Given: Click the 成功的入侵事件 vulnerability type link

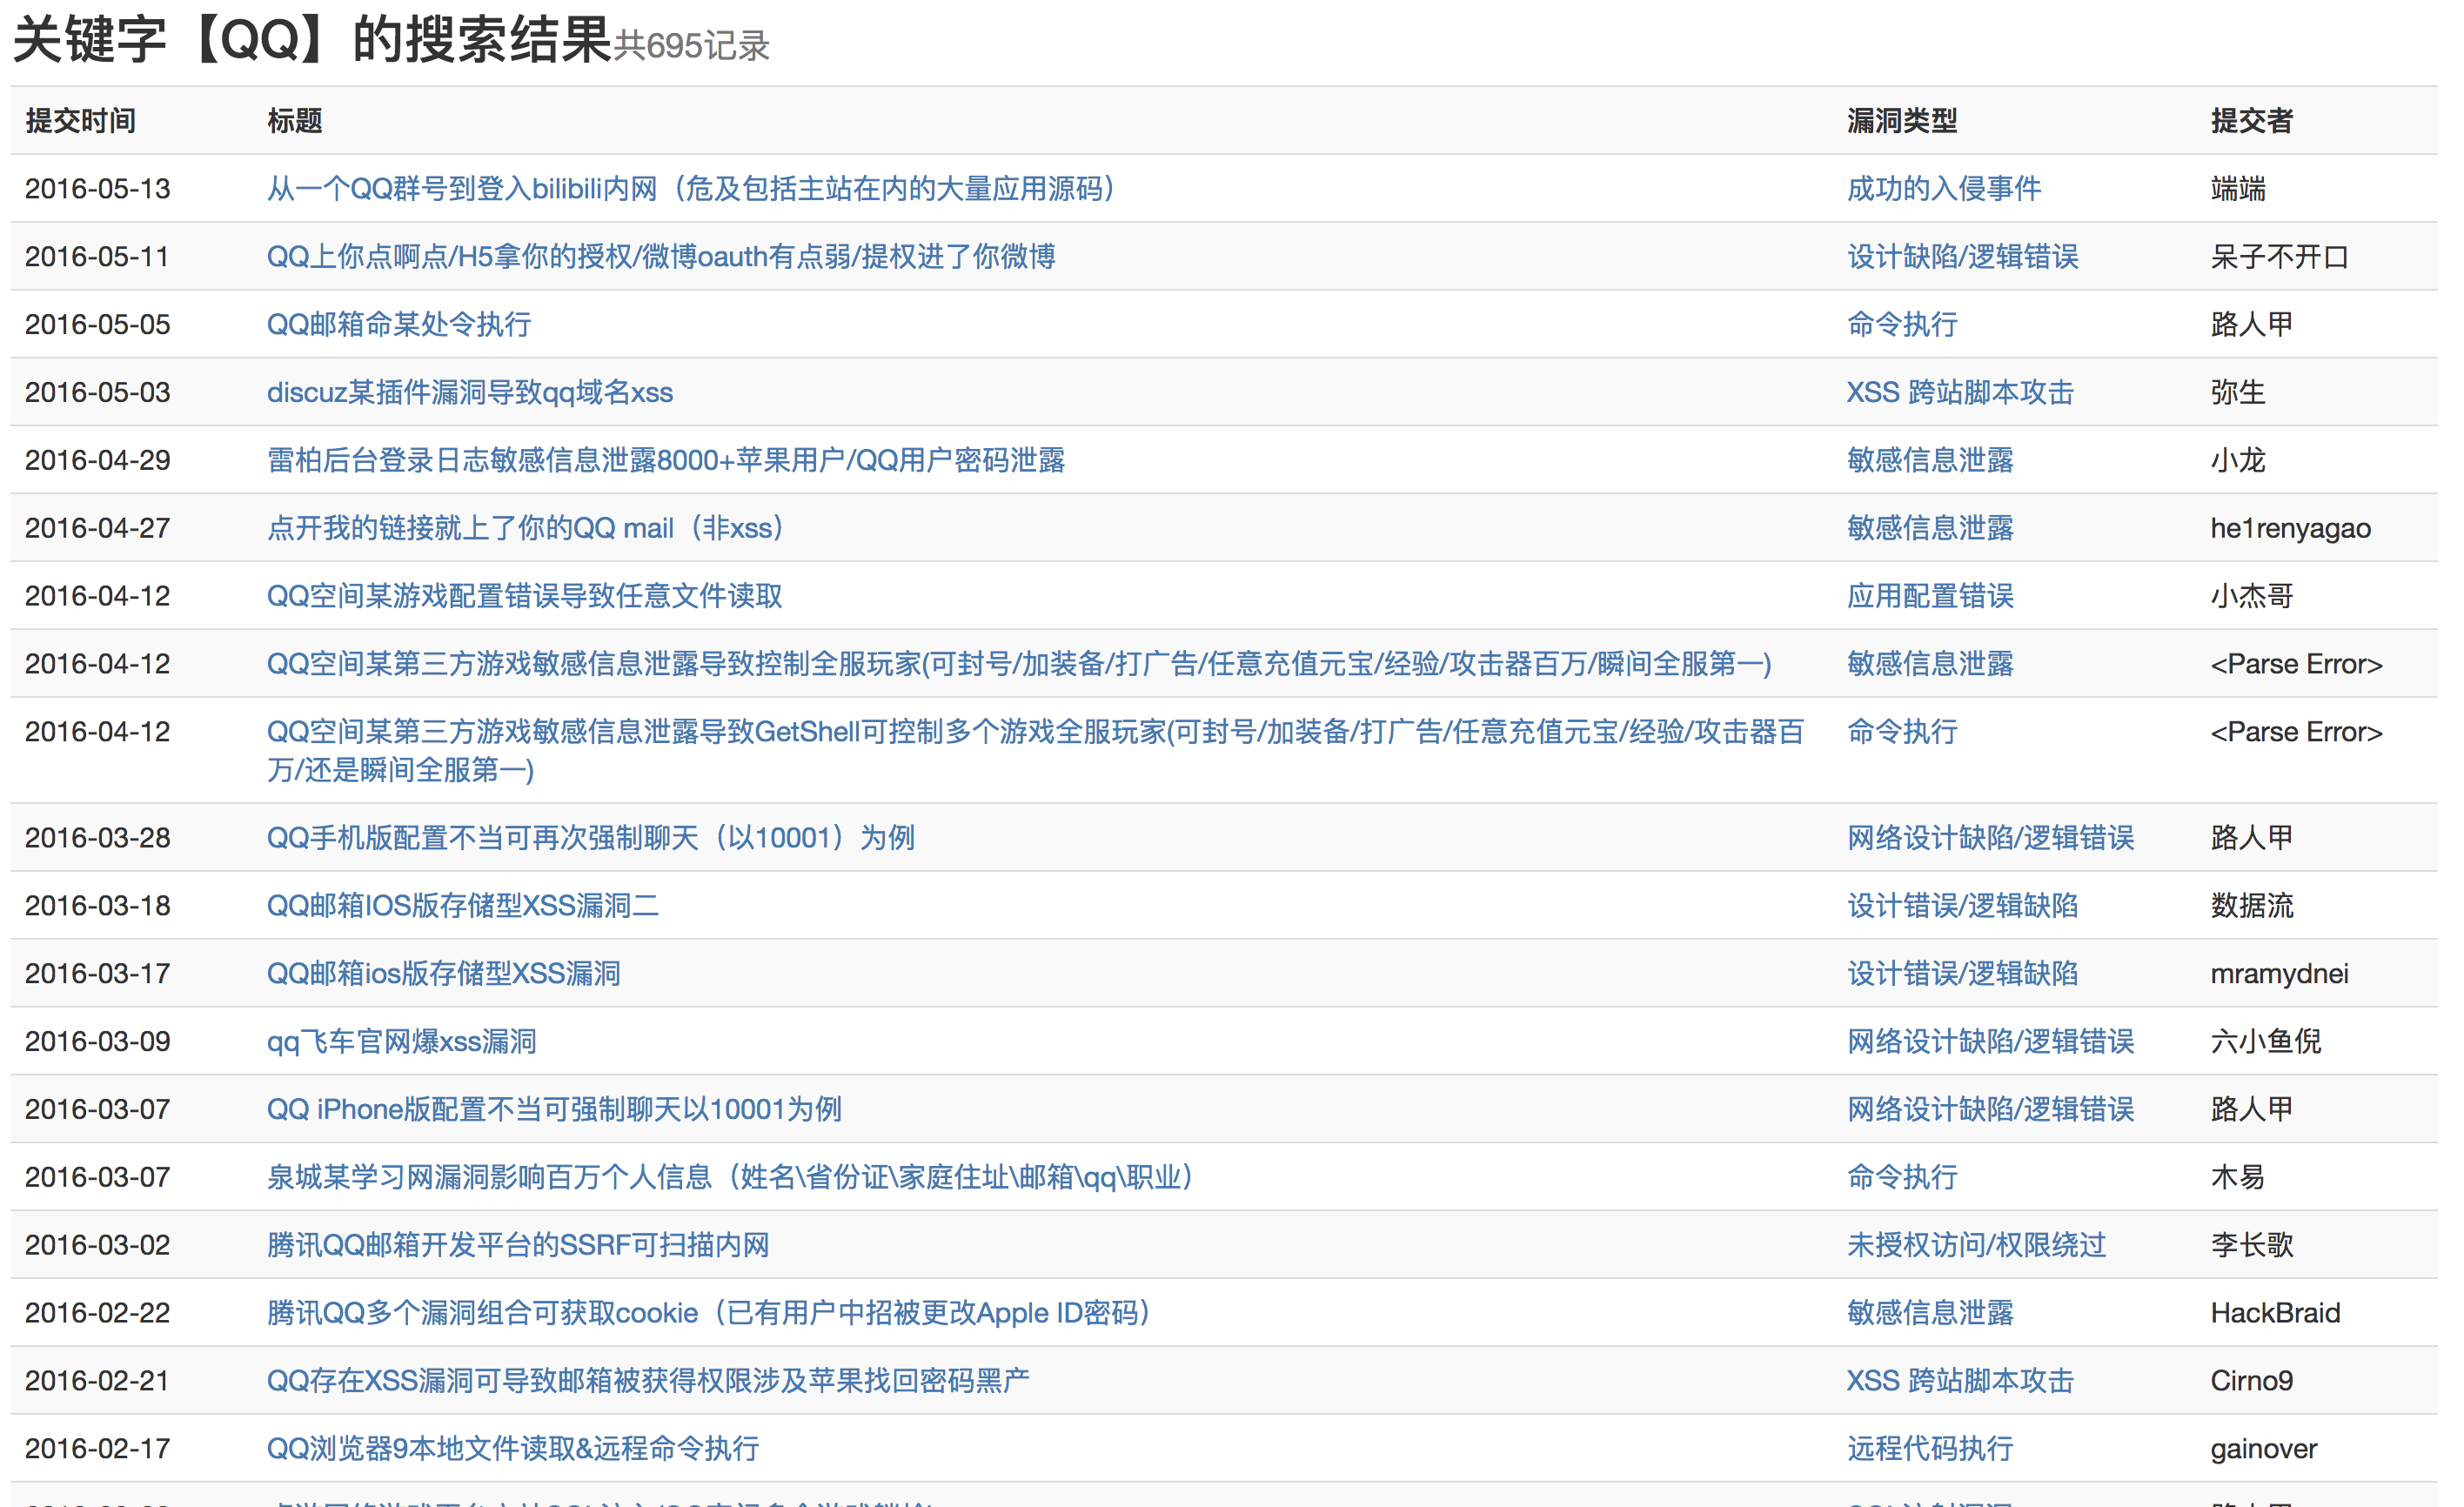Looking at the screenshot, I should pyautogui.click(x=1943, y=188).
